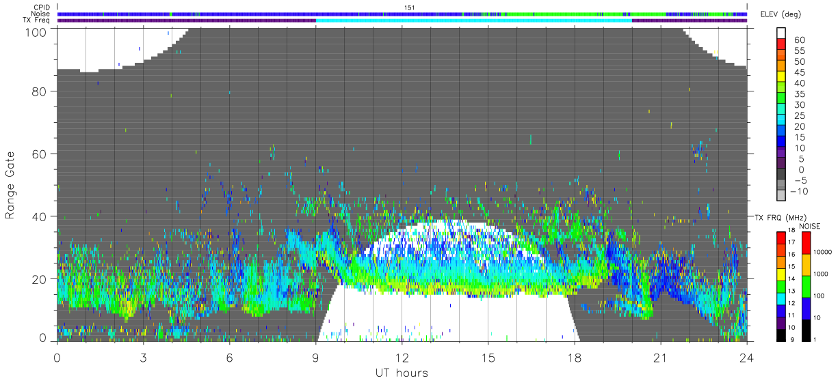This screenshot has width=840, height=387.
Task: Click the '6' tick on the UT hours axis
Action: [229, 357]
